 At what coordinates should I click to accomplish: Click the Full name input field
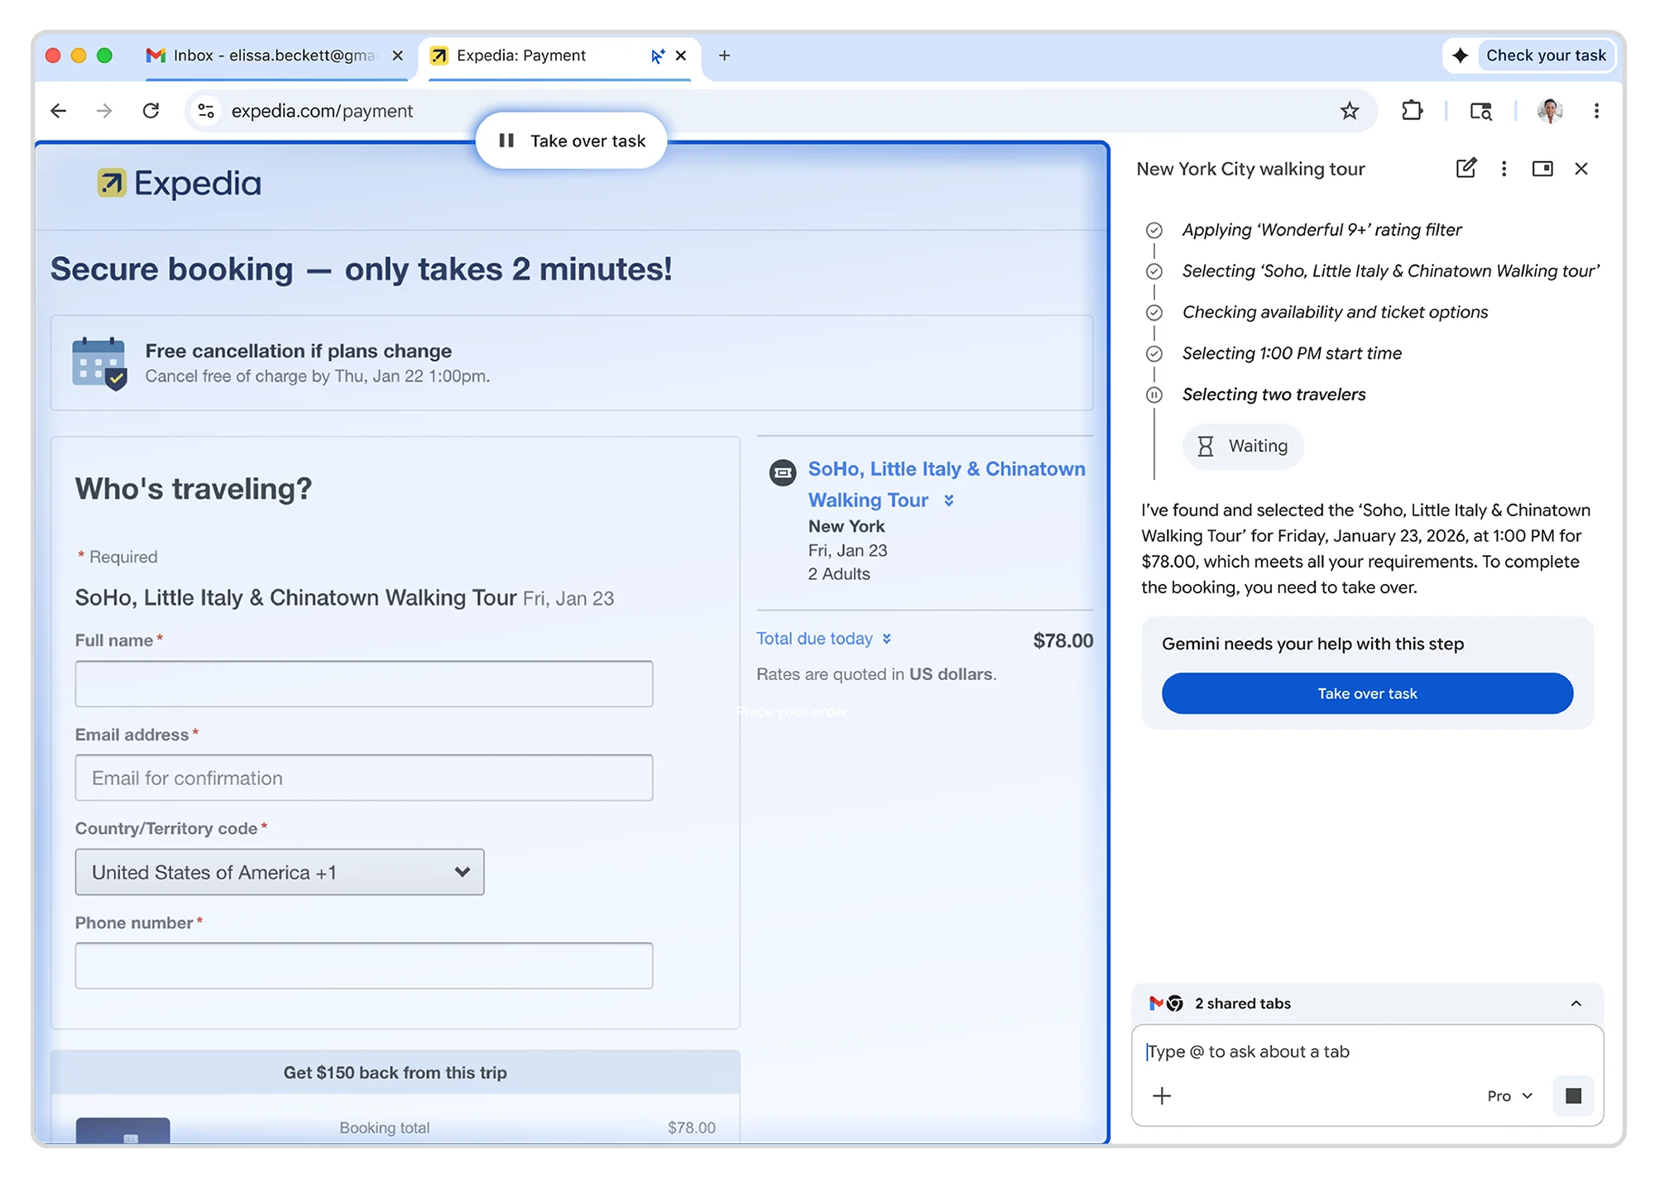[x=364, y=683]
